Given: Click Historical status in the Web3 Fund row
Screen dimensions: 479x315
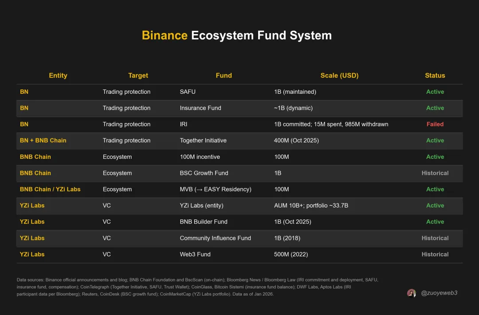Looking at the screenshot, I should pos(435,254).
